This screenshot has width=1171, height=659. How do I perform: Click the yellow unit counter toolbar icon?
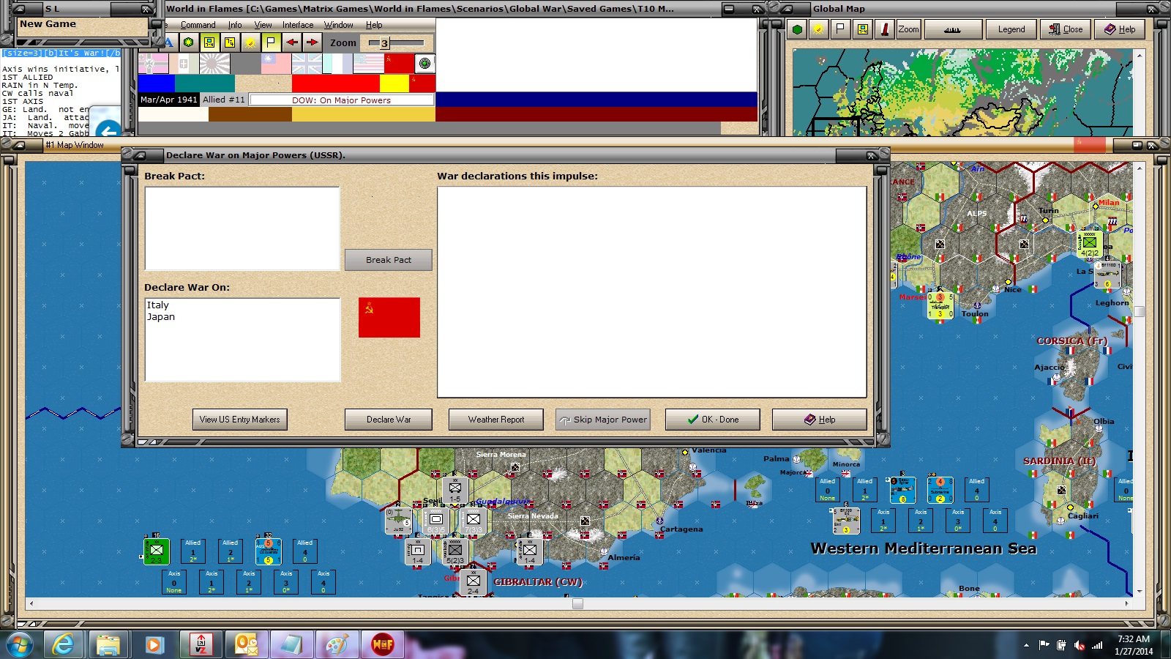click(209, 42)
